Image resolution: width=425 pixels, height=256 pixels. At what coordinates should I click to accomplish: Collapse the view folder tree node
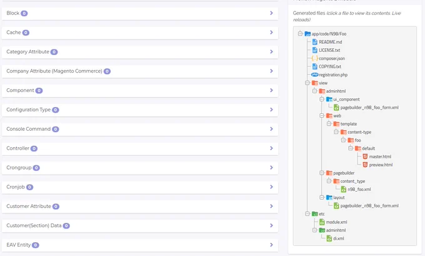click(x=307, y=83)
